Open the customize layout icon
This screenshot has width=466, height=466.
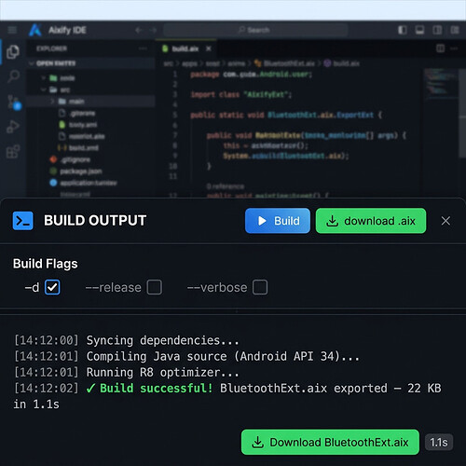455,30
